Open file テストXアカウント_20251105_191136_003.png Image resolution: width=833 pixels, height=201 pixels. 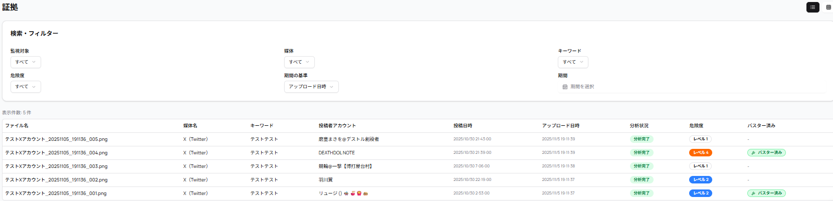click(56, 166)
